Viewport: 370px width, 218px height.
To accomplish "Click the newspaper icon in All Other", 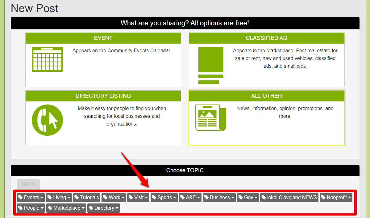I will (x=211, y=118).
